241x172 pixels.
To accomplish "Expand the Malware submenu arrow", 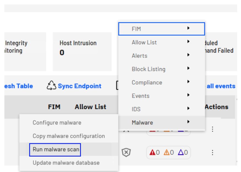I will click(x=188, y=122).
